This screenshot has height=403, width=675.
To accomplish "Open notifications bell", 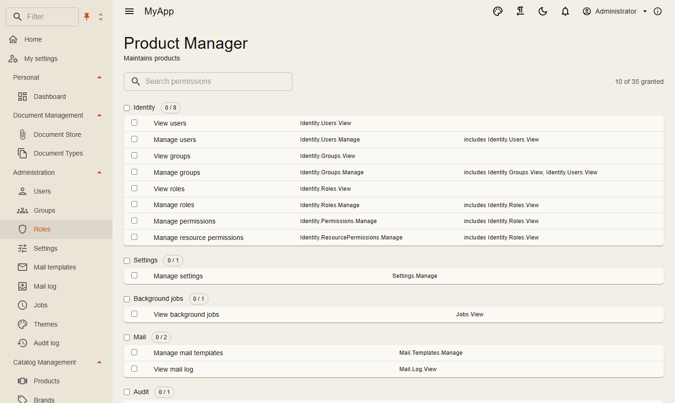I will tap(565, 11).
